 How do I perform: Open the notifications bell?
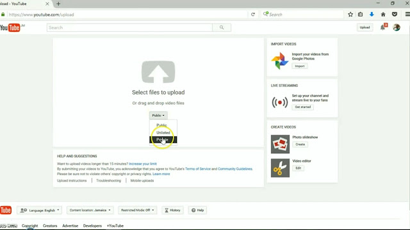point(383,27)
